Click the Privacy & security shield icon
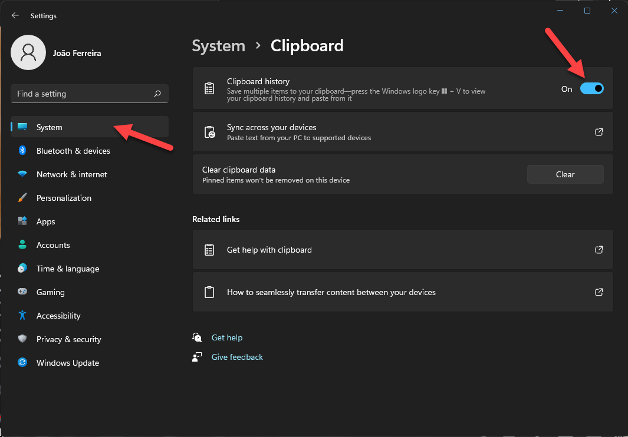The width and height of the screenshot is (628, 437). 22,339
